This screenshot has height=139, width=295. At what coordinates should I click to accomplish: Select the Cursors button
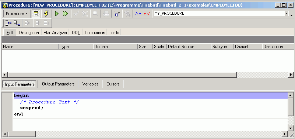113,84
